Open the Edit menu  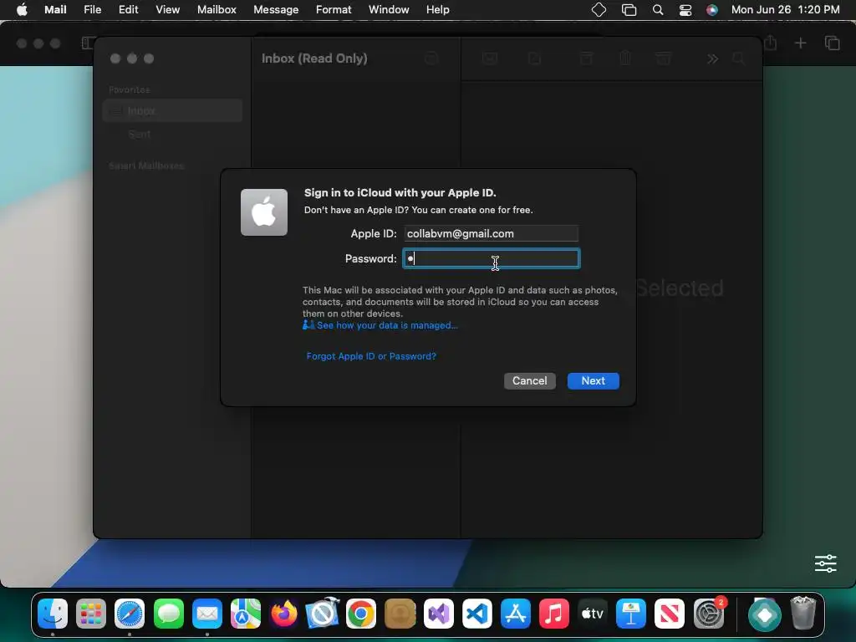pos(128,9)
